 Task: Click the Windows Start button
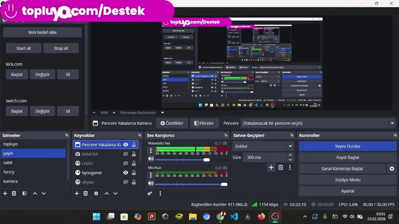coord(97,217)
